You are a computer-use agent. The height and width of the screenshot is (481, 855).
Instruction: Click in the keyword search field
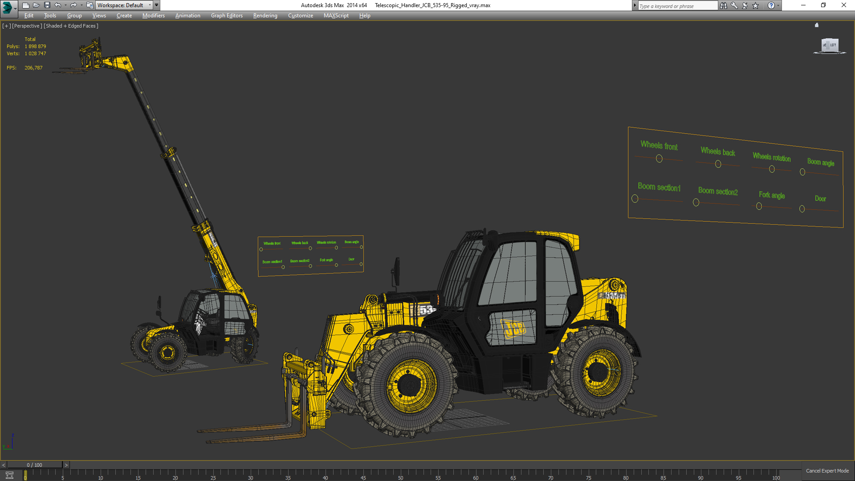(678, 6)
